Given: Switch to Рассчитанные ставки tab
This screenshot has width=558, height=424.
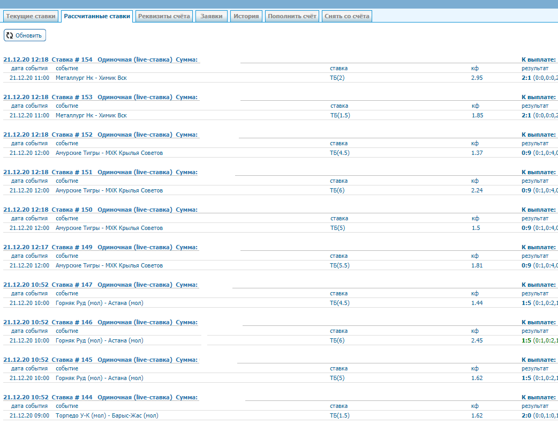Looking at the screenshot, I should click(97, 16).
